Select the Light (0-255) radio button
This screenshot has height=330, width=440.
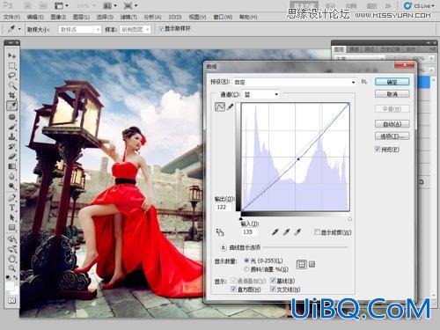coord(246,260)
